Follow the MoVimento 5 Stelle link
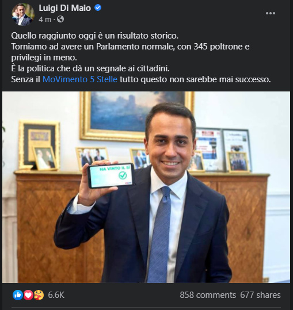The image size is (293, 310). tap(80, 79)
